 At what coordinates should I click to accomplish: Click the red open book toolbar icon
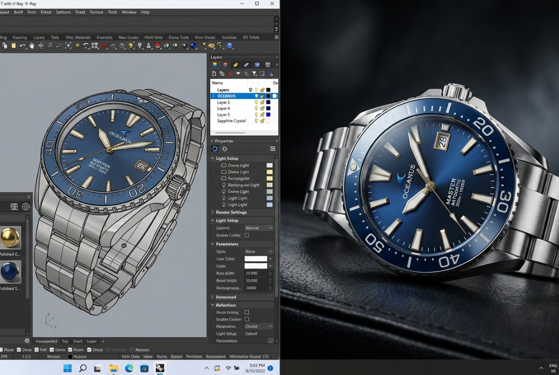(157, 46)
